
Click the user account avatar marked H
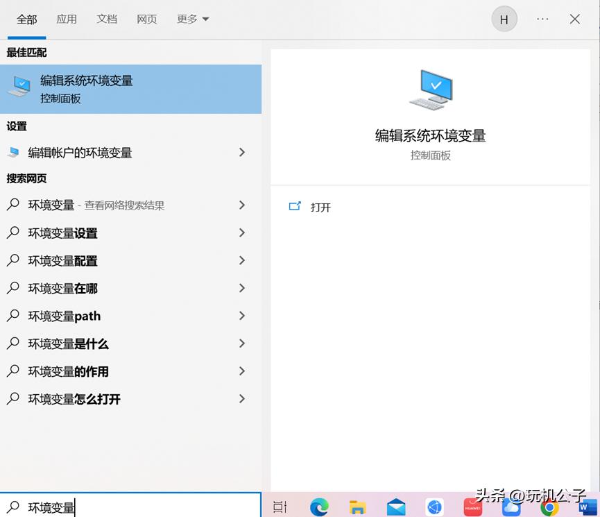(x=504, y=19)
